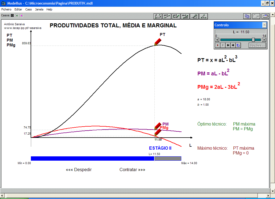Click the printer icon in toolbar
Image resolution: width=275 pixels, height=199 pixels.
pos(265,16)
